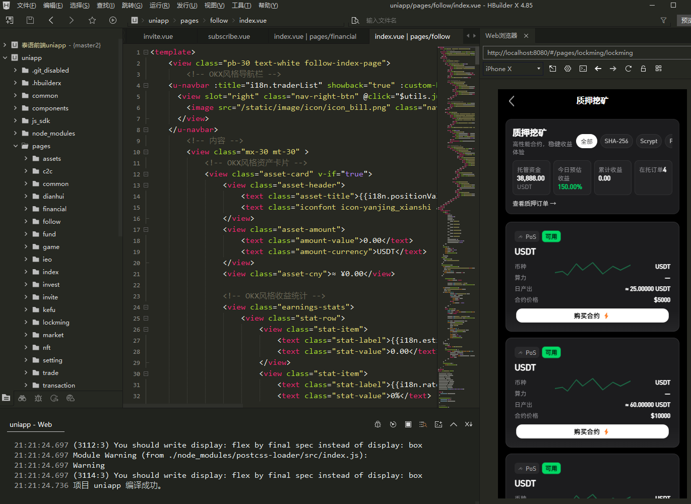This screenshot has height=504, width=691.
Task: Click the save file icon
Action: 30,20
